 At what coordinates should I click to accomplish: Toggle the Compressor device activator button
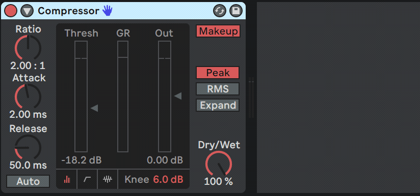[10, 11]
